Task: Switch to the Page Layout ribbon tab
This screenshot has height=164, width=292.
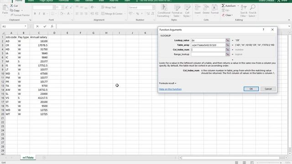Action: 46,1
